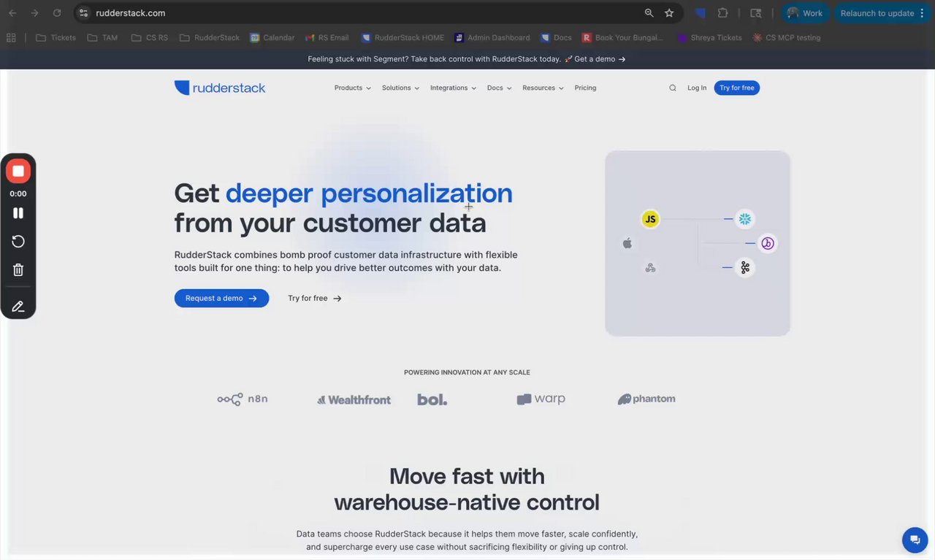Click Try for free link below the headline
Image resolution: width=935 pixels, height=560 pixels.
314,298
